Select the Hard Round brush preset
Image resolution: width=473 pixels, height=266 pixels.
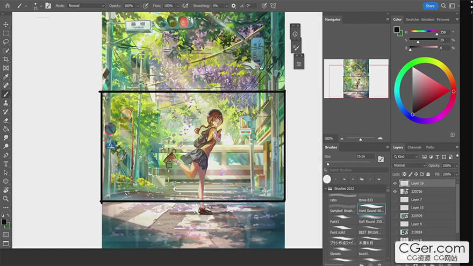click(x=371, y=209)
